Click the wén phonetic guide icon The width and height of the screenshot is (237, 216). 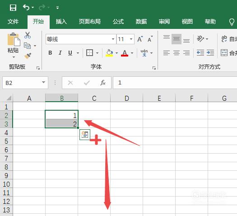point(144,53)
